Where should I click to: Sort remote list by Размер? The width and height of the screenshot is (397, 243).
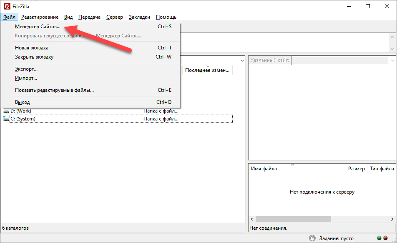coord(352,169)
